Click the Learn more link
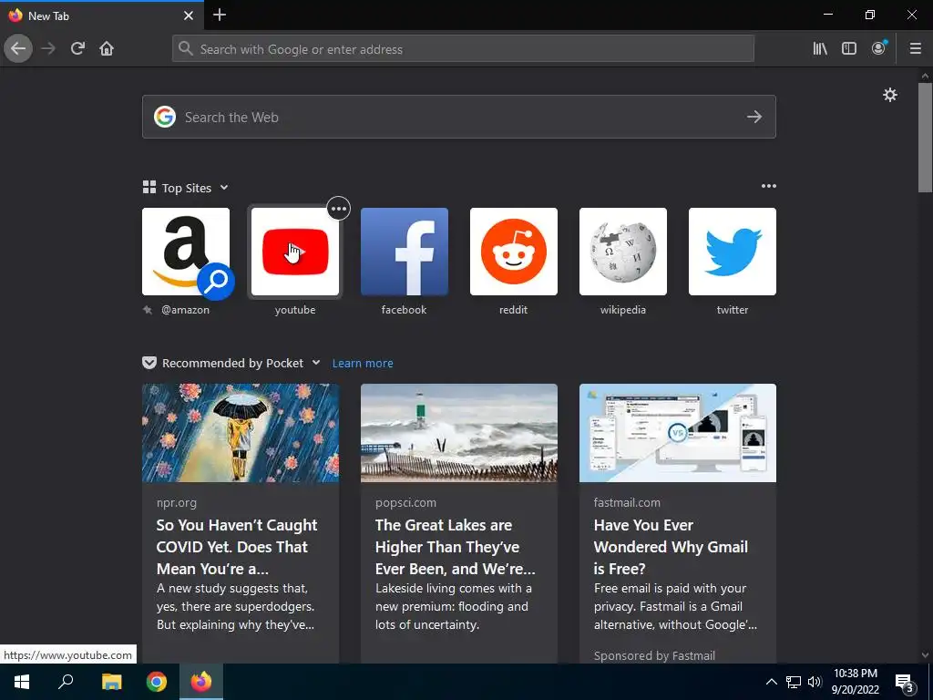 click(363, 363)
